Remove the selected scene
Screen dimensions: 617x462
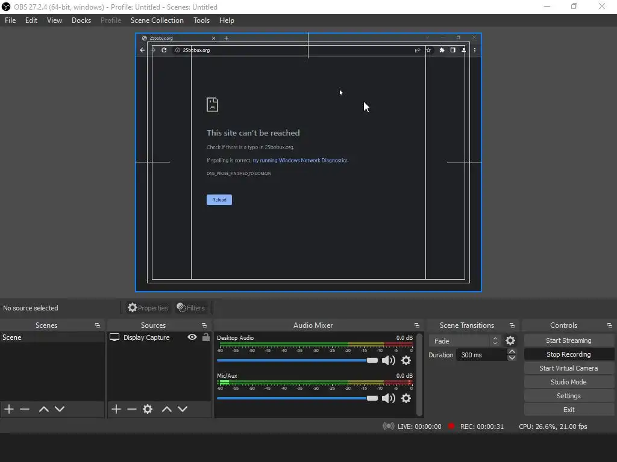(25, 409)
